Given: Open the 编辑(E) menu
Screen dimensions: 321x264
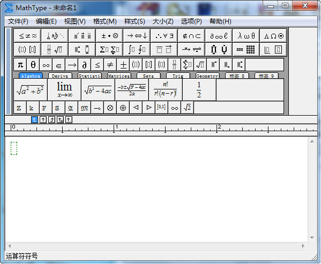Looking at the screenshot, I should [x=46, y=21].
